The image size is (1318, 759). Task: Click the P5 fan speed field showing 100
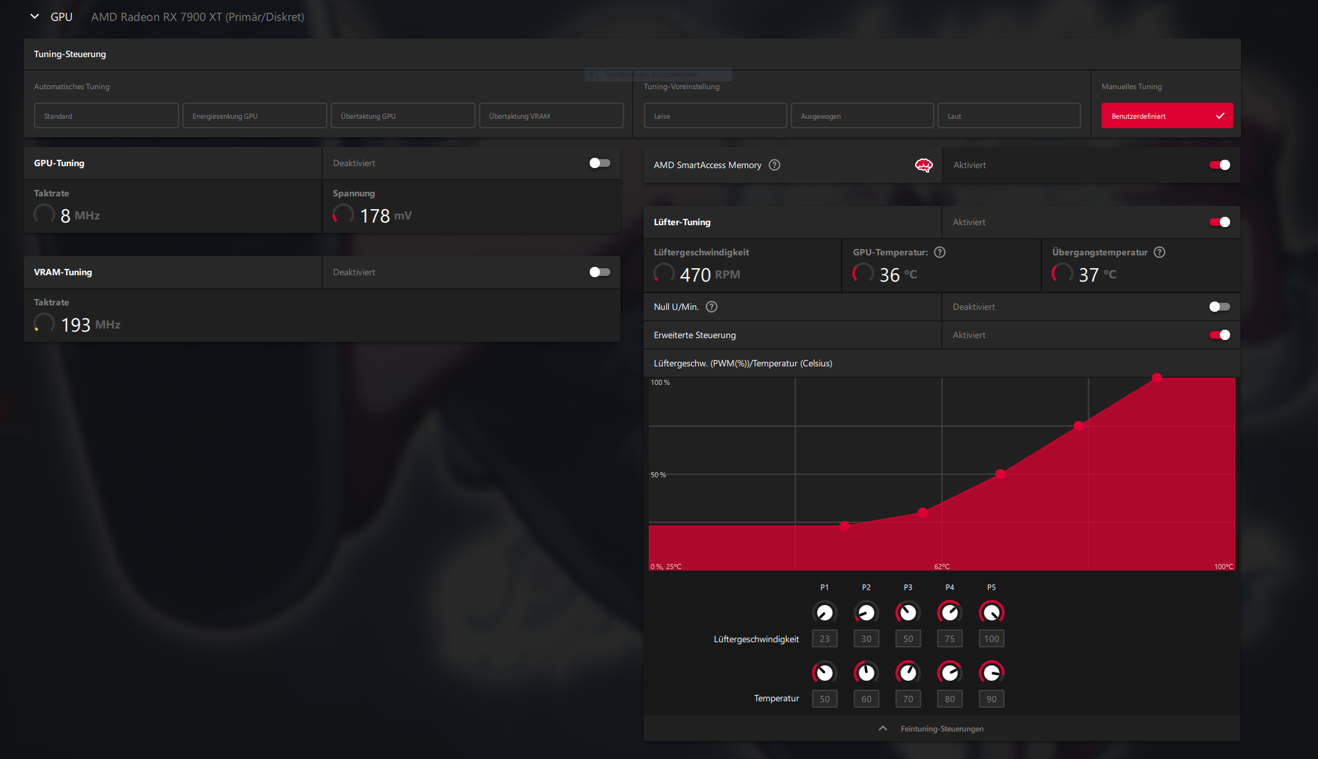[991, 638]
